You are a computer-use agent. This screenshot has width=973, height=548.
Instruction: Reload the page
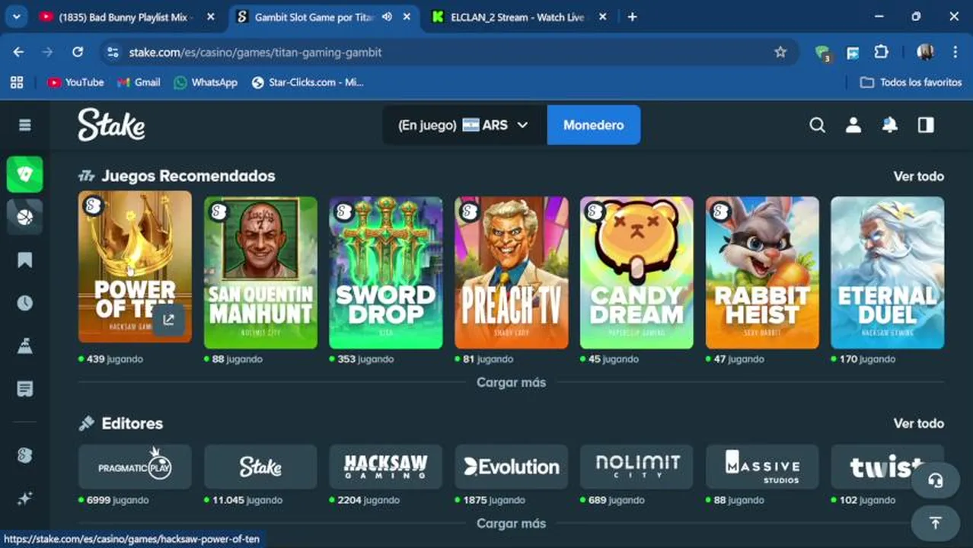pyautogui.click(x=78, y=52)
